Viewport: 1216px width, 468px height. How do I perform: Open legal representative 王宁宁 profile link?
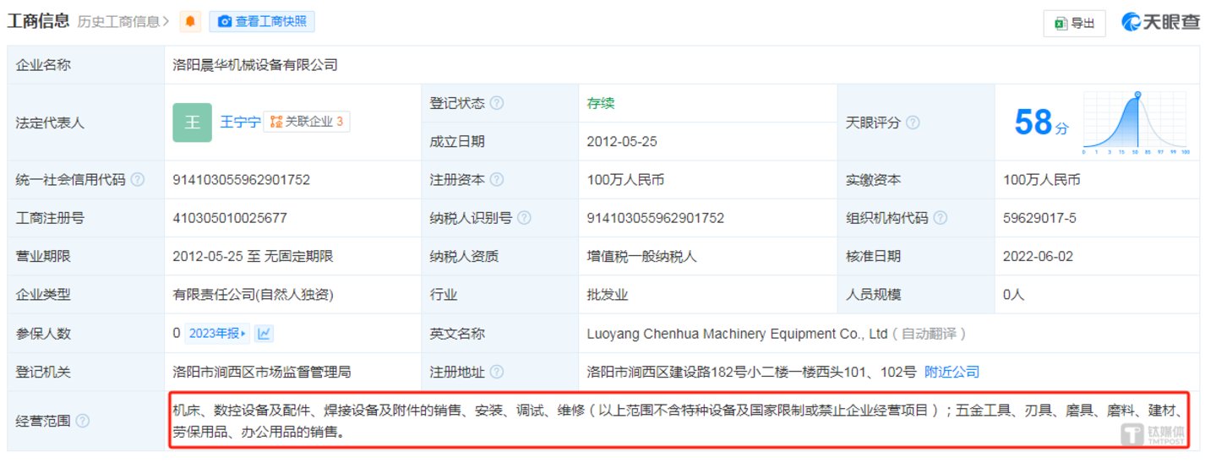click(x=238, y=122)
